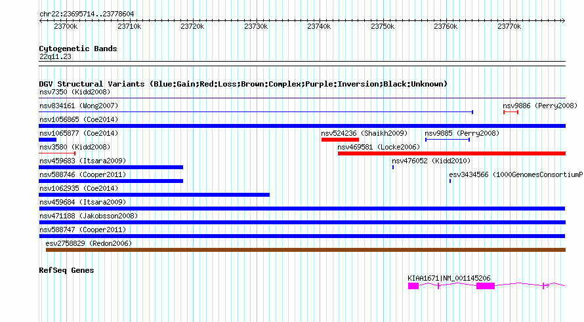Screen dimensions: 584x322
Task: Click the nsv476052 (Kidd2010) small blue marker
Action: pos(393,167)
